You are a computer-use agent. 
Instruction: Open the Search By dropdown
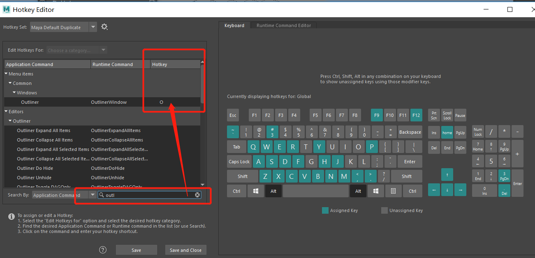tap(93, 195)
